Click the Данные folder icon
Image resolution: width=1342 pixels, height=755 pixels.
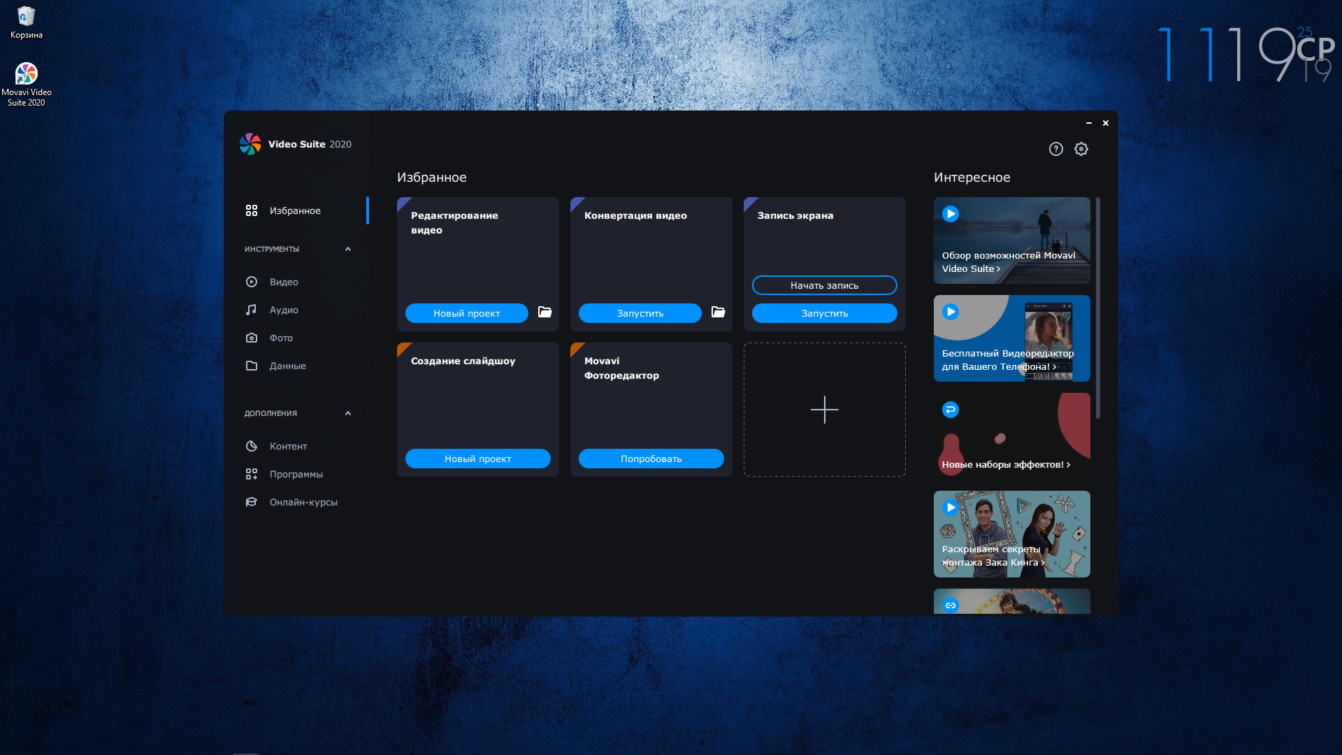click(x=252, y=366)
